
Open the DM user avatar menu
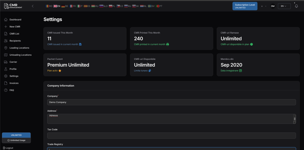[273, 6]
